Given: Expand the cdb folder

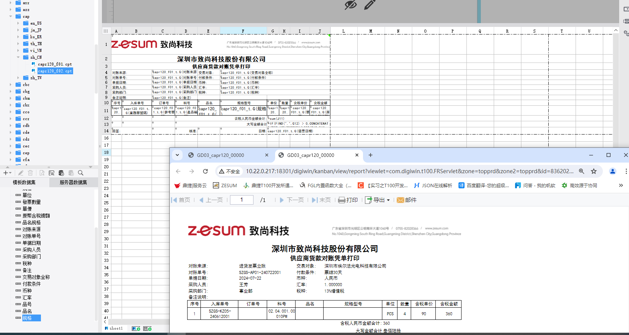Looking at the screenshot, I should point(11,125).
